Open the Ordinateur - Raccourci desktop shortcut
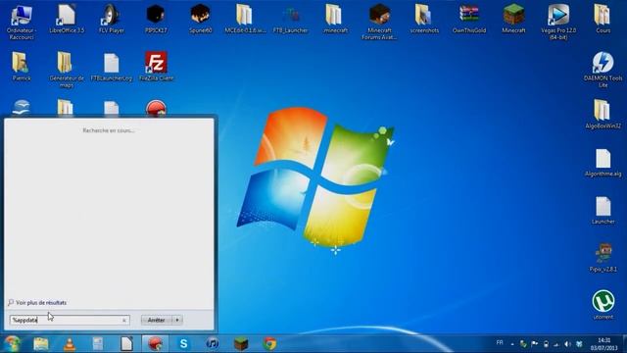The width and height of the screenshot is (627, 353). (22, 22)
